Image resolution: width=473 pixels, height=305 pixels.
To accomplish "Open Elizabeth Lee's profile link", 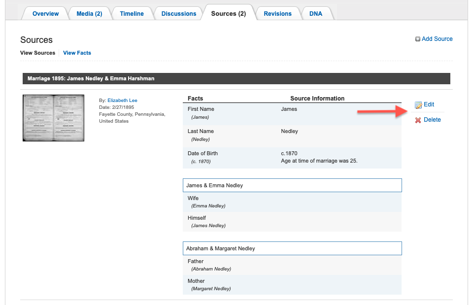I will tap(122, 101).
